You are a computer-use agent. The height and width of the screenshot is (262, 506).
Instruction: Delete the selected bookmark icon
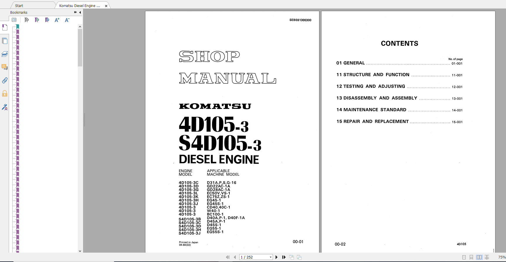click(27, 20)
